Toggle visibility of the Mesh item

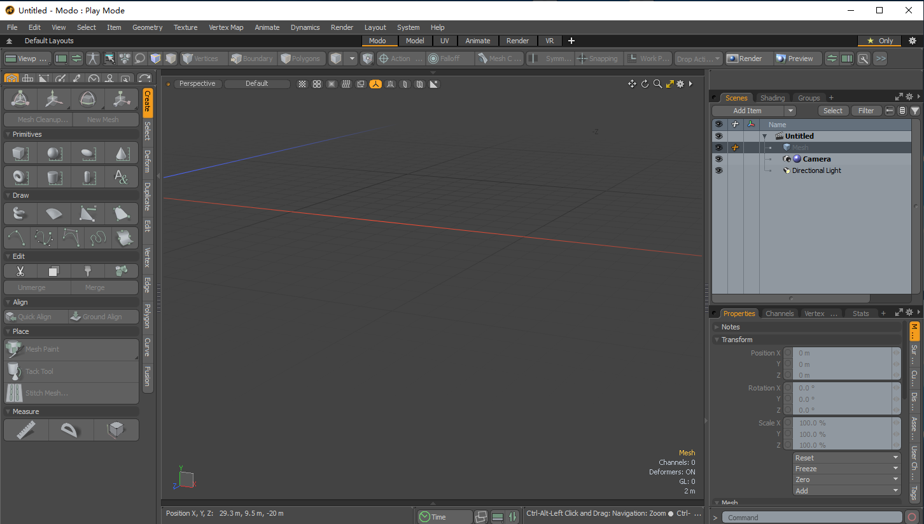pyautogui.click(x=719, y=148)
